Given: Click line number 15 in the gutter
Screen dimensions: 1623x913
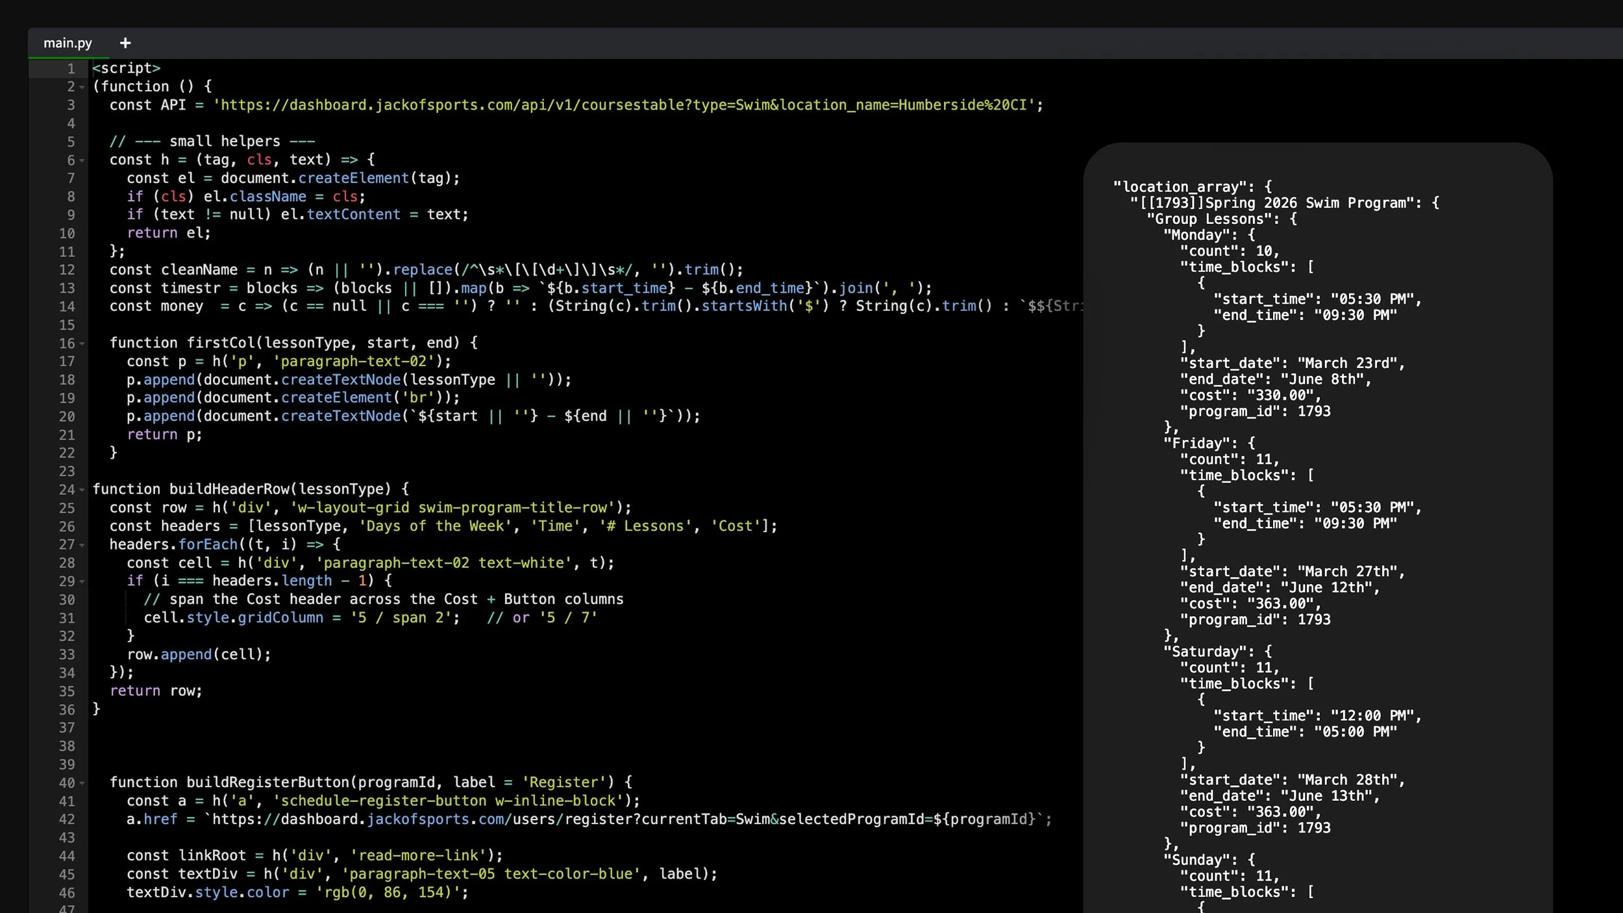Looking at the screenshot, I should click(67, 325).
